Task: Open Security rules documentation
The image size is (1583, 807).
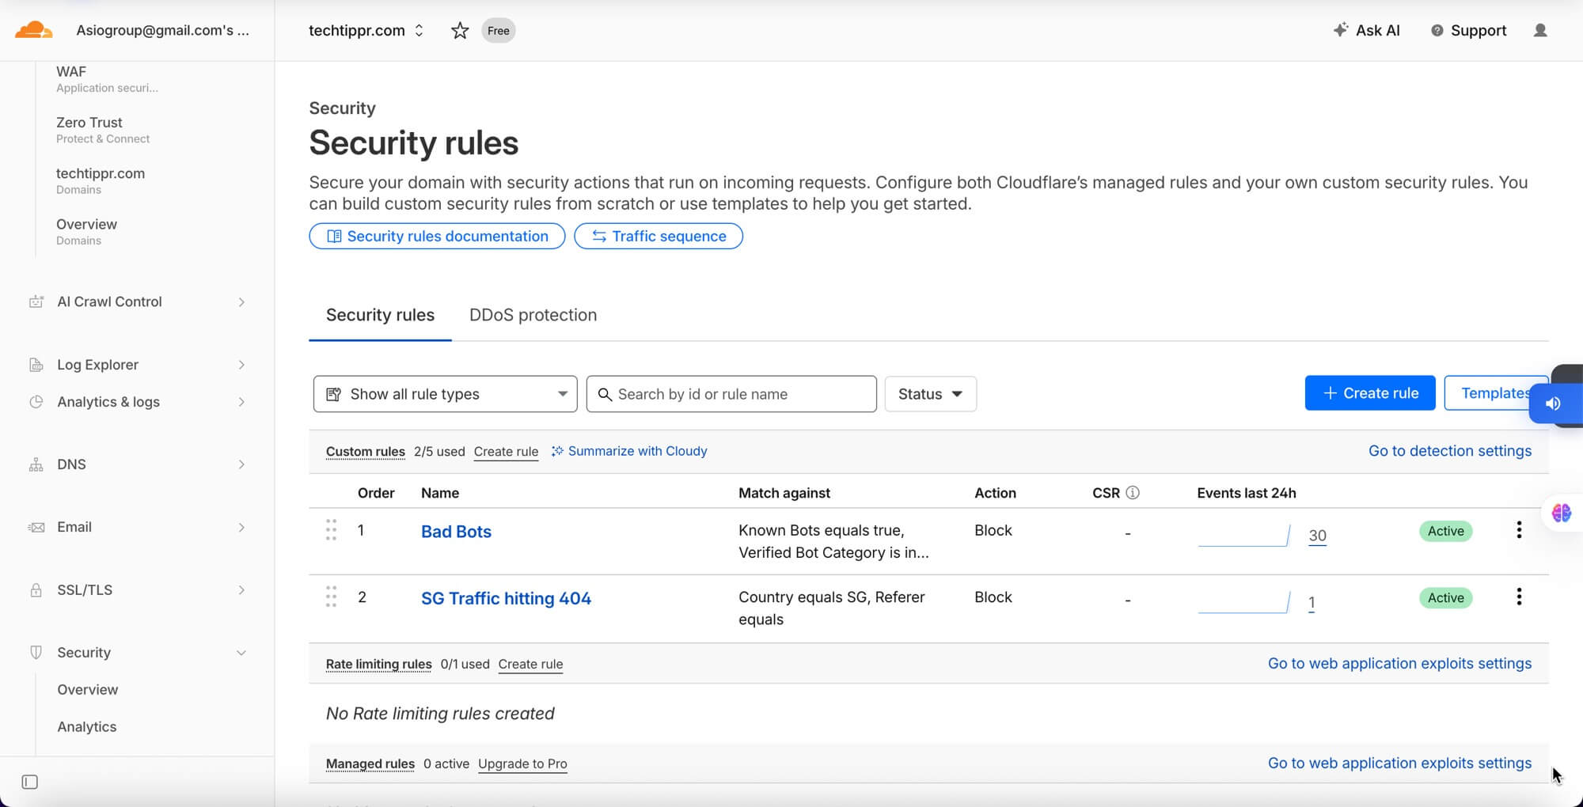Action: 437,236
